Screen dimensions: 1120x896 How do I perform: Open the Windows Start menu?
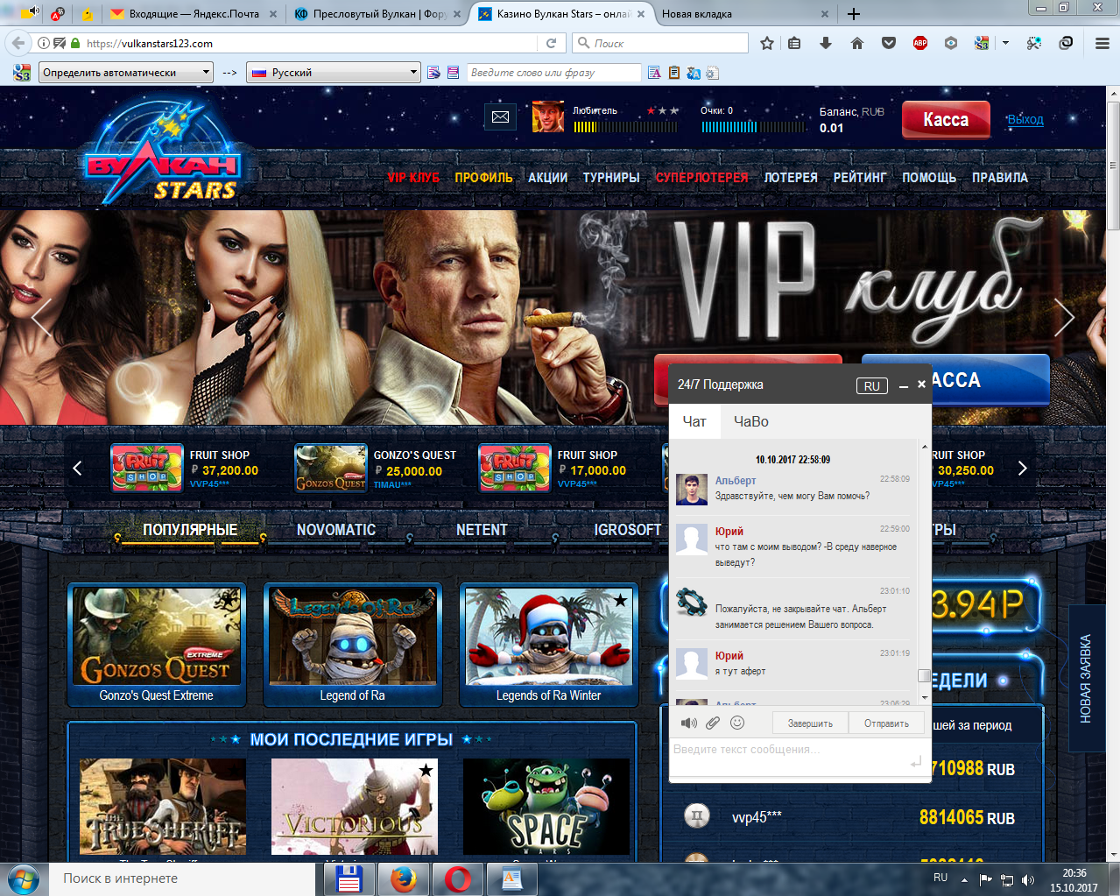coord(22,878)
